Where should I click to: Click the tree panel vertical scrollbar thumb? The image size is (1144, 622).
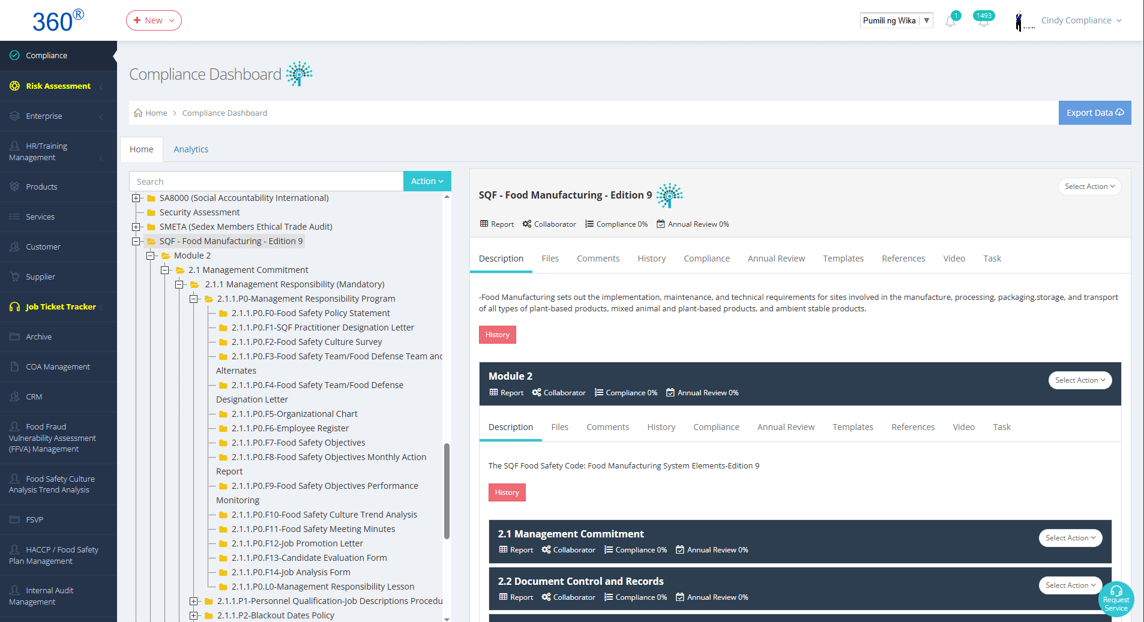pyautogui.click(x=447, y=491)
